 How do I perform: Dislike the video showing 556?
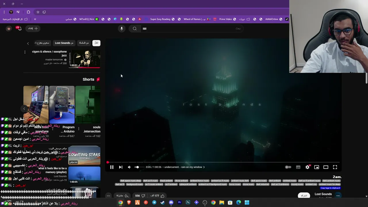140,196
